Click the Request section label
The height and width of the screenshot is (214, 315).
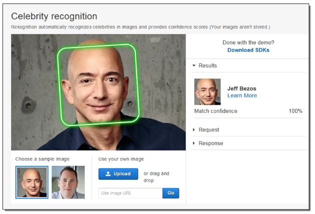tap(209, 130)
